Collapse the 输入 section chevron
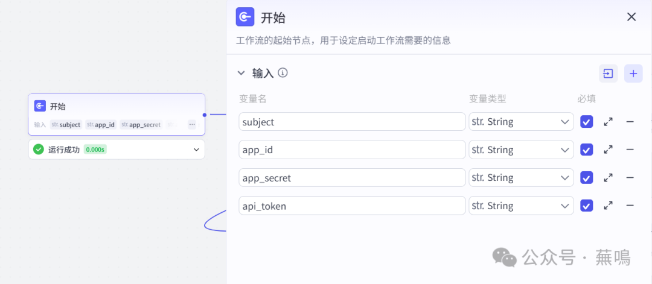The image size is (652, 284). (241, 74)
